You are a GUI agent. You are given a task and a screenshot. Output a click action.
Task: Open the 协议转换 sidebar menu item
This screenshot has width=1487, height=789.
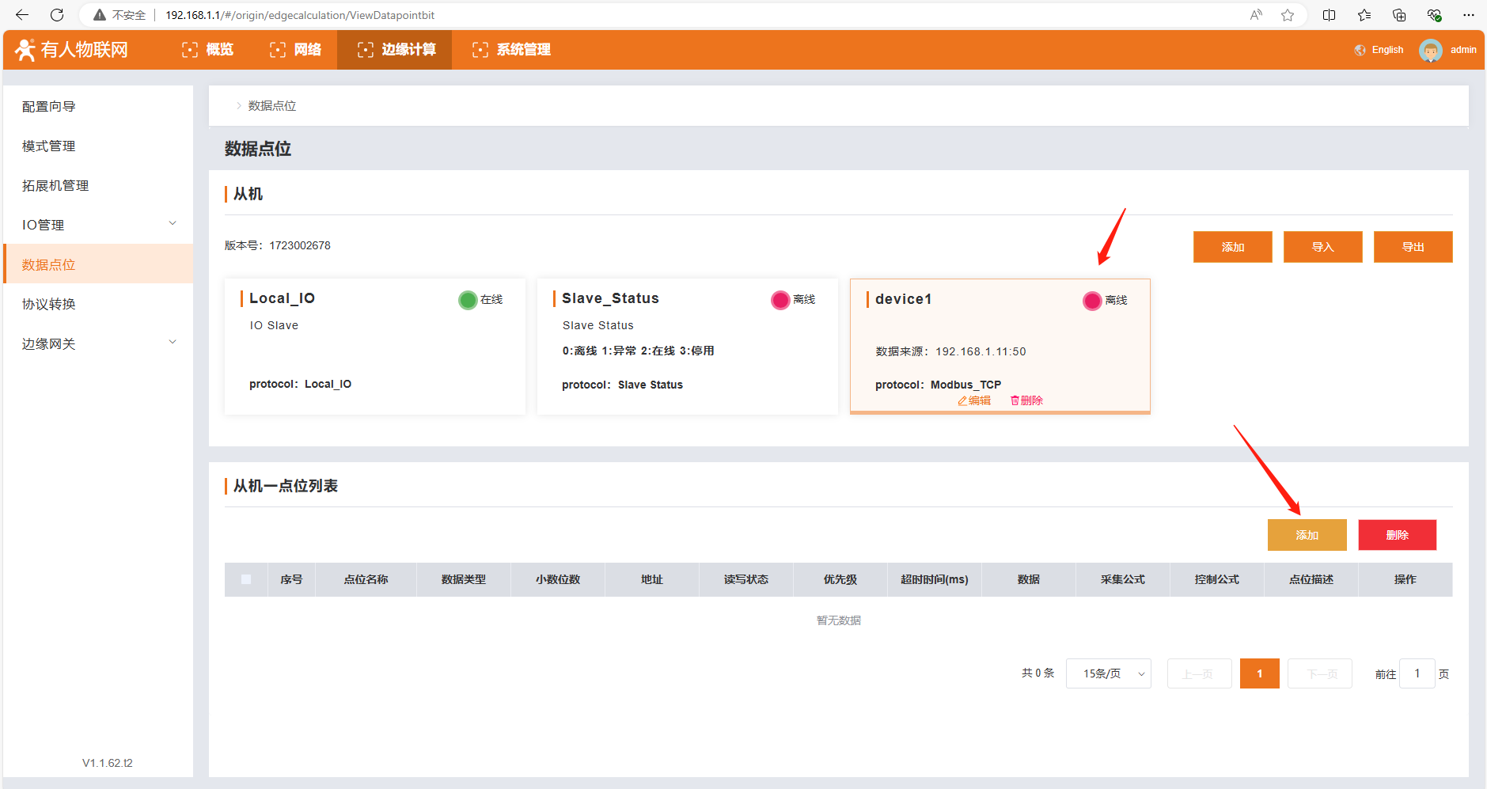click(49, 304)
